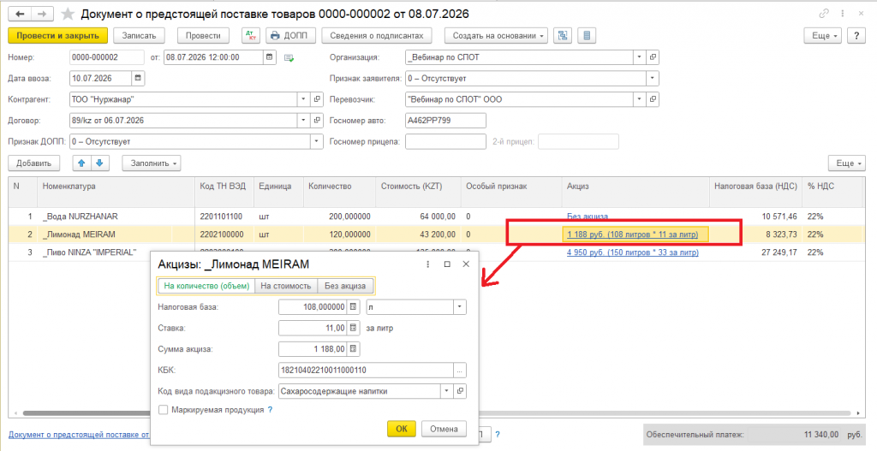Open table Еще menu

[847, 163]
